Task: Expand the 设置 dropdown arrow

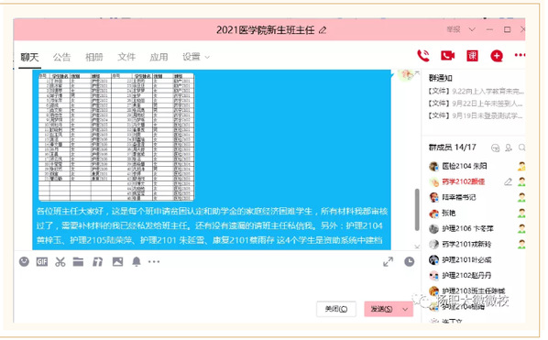Action: [207, 58]
